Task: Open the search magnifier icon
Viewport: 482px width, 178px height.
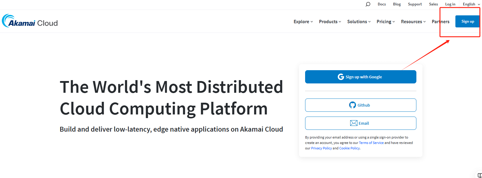Action: click(368, 4)
